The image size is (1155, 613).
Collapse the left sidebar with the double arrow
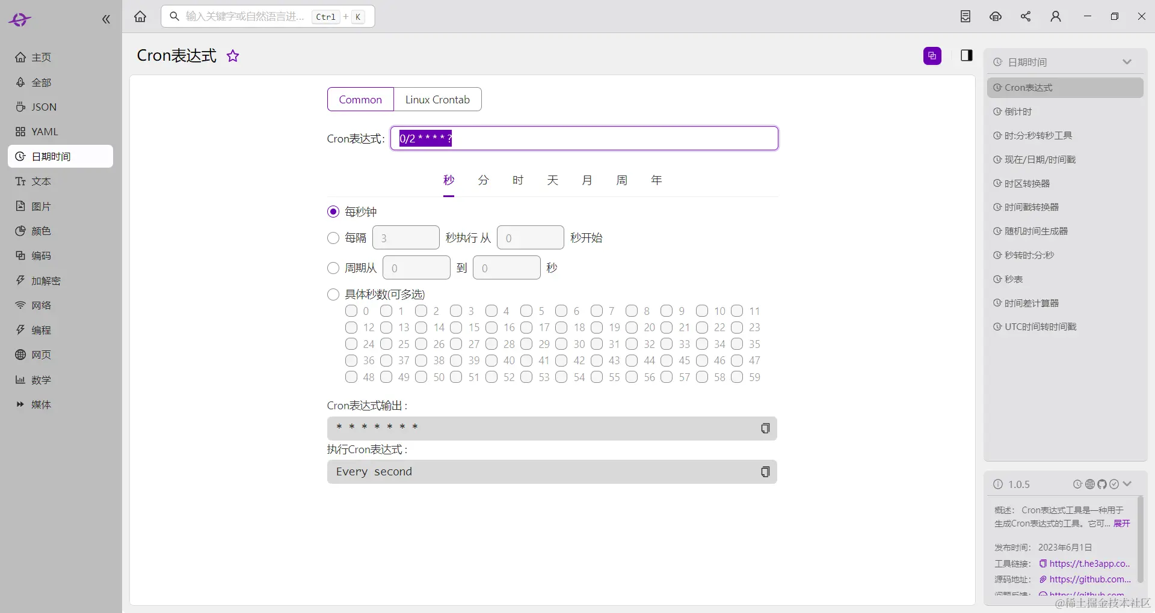point(106,19)
